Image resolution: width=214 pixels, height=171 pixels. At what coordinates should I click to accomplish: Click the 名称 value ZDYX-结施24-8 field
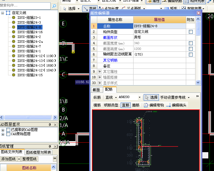pyautogui.click(x=160, y=26)
